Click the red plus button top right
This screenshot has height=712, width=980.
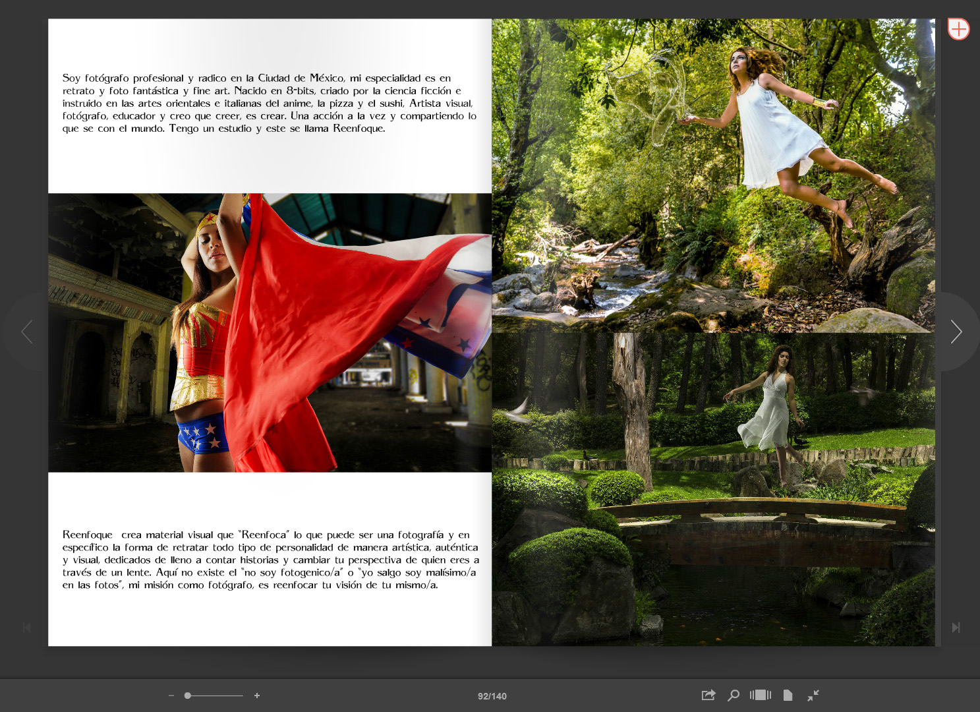958,29
